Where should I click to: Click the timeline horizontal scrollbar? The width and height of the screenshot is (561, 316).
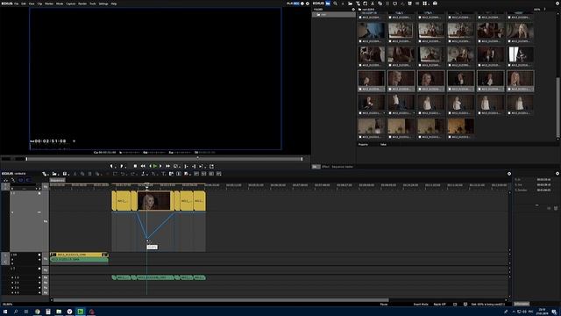[x=221, y=300]
